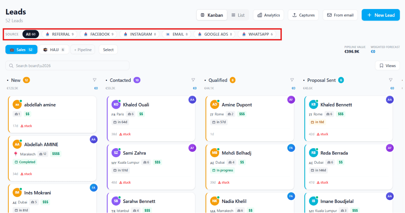Click the in 131d date chip on Sami Zahra
The width and height of the screenshot is (405, 213).
tap(121, 170)
